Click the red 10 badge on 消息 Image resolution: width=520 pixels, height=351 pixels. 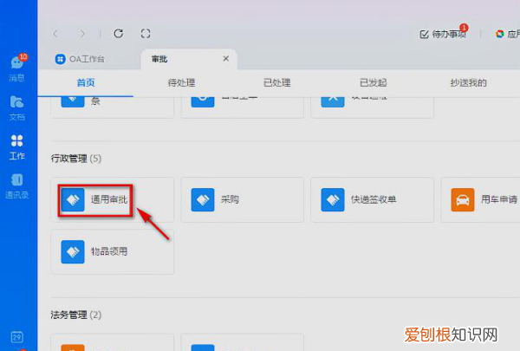coord(23,56)
